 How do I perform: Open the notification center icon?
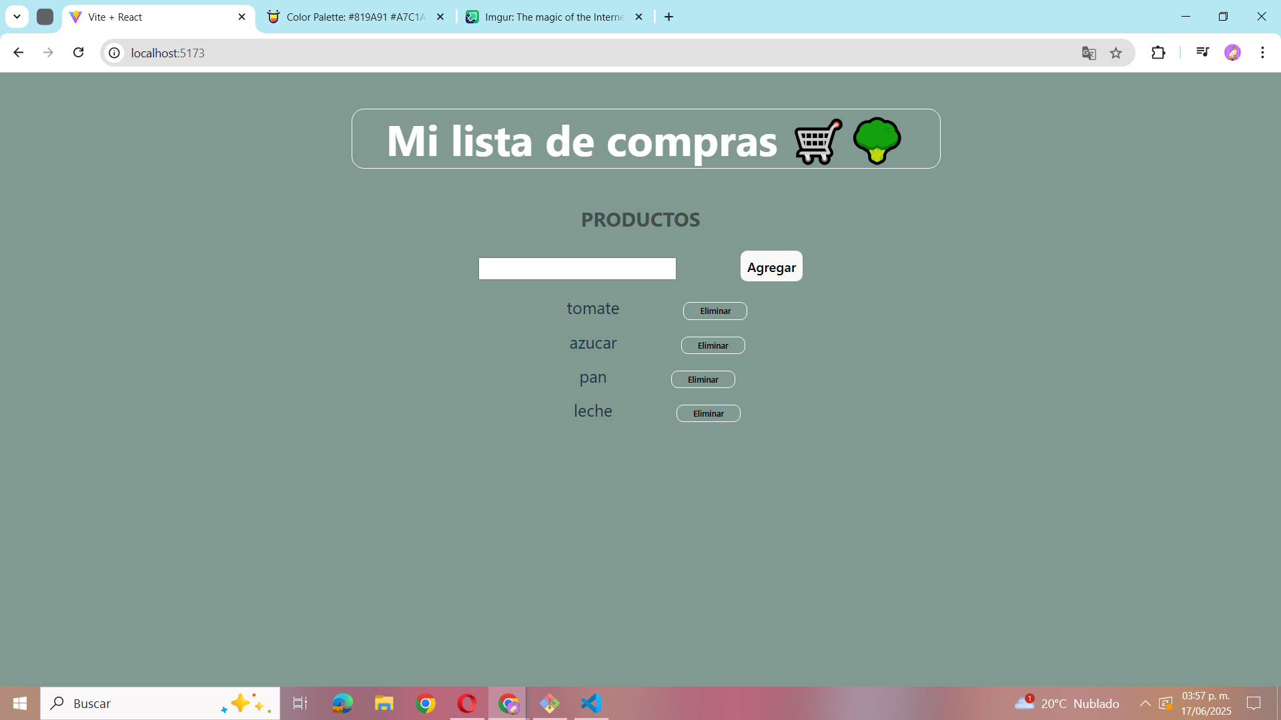[x=1254, y=703]
